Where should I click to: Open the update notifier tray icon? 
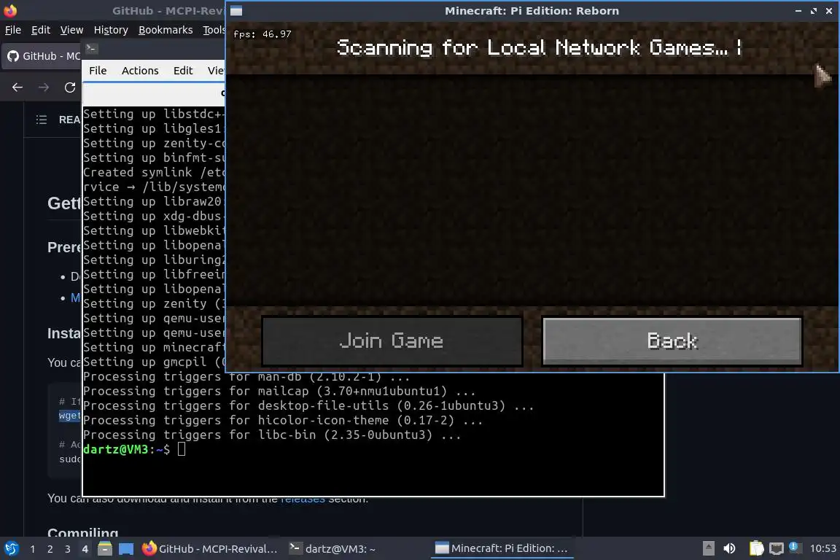pos(795,548)
